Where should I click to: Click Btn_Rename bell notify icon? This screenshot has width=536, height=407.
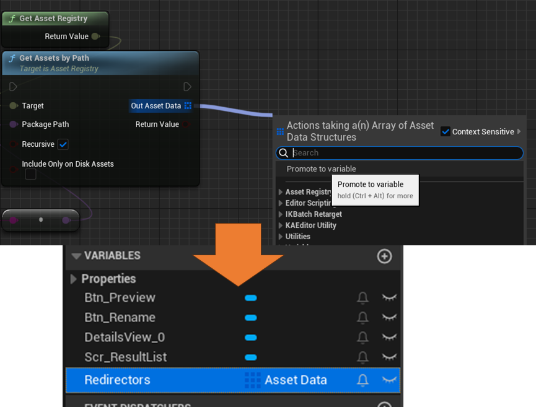[x=362, y=317]
